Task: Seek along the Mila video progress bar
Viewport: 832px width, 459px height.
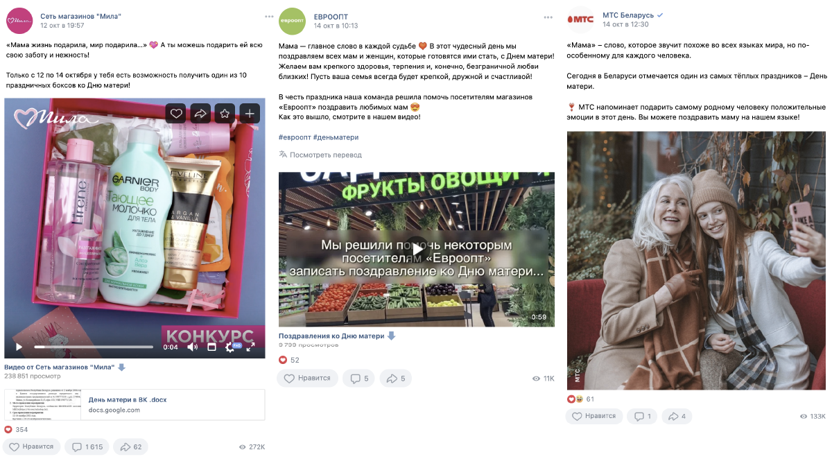Action: (x=94, y=347)
